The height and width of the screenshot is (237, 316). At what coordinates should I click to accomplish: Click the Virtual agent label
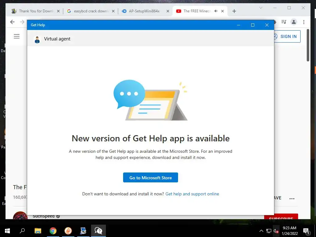click(x=57, y=39)
